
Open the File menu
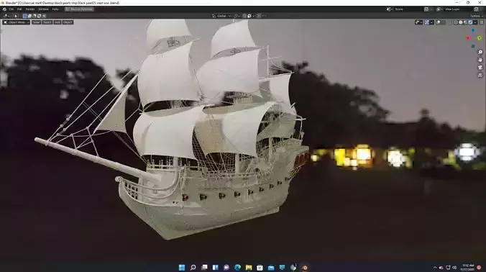pyautogui.click(x=11, y=9)
